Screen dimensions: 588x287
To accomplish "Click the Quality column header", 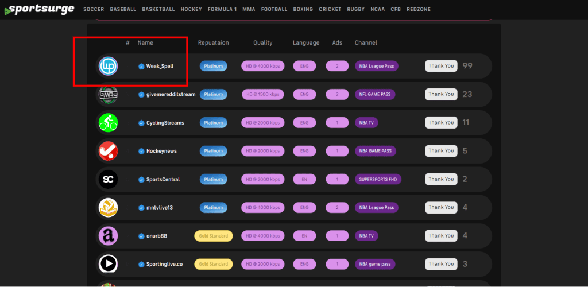I will coord(263,42).
